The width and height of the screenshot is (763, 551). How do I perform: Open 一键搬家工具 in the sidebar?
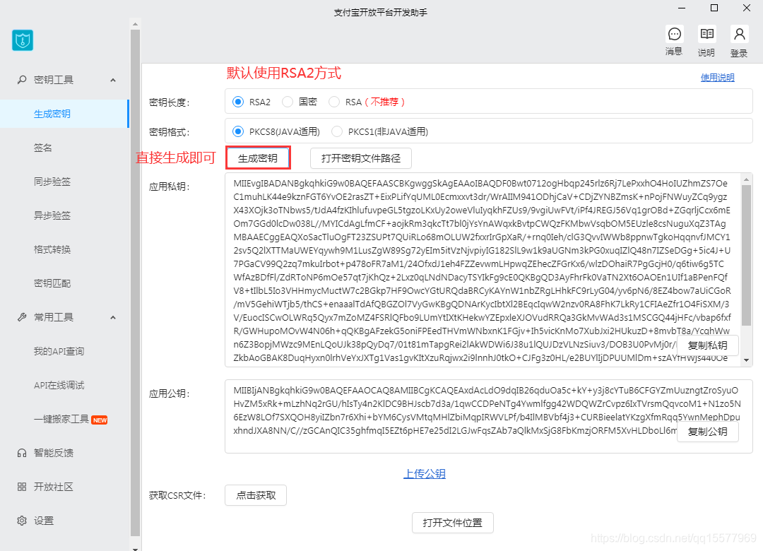click(61, 419)
